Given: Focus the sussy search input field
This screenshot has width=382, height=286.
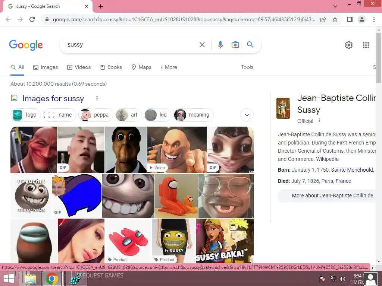Looking at the screenshot, I should [x=132, y=45].
